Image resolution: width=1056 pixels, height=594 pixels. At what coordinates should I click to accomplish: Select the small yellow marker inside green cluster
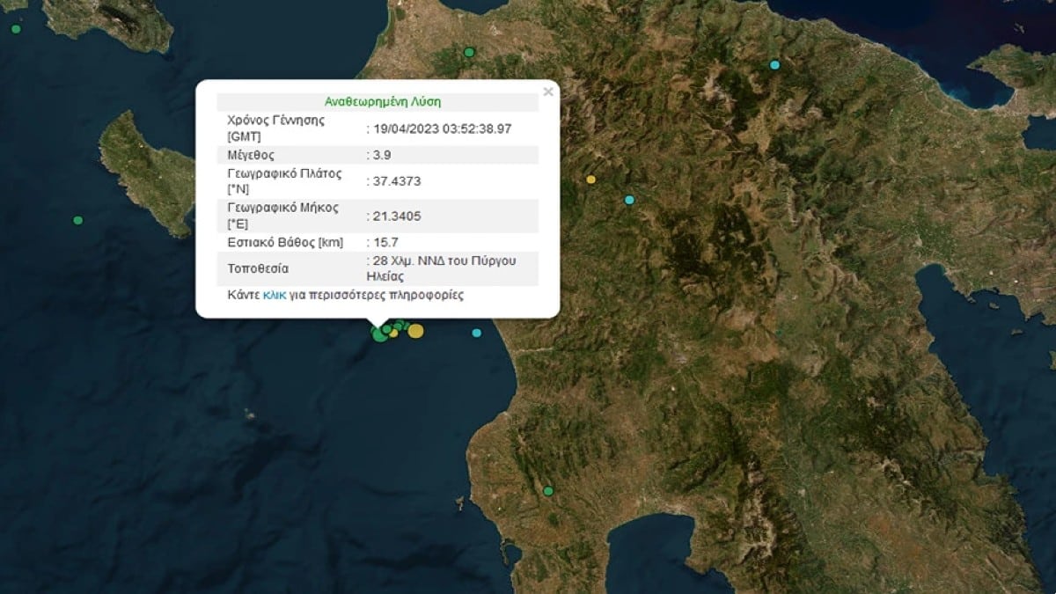coord(394,334)
